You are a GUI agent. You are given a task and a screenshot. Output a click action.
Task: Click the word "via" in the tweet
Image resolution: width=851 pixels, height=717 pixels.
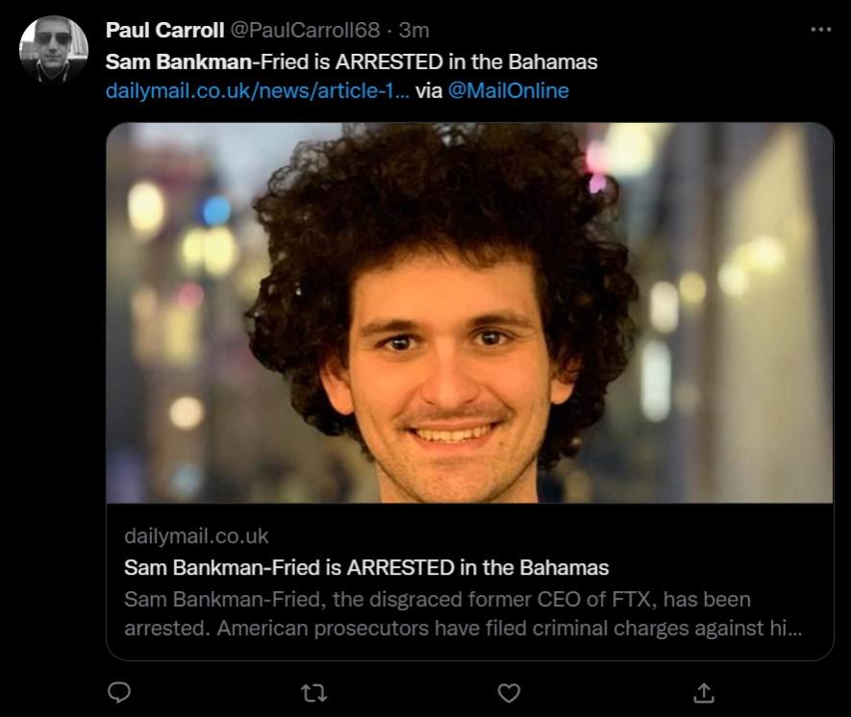coord(429,90)
